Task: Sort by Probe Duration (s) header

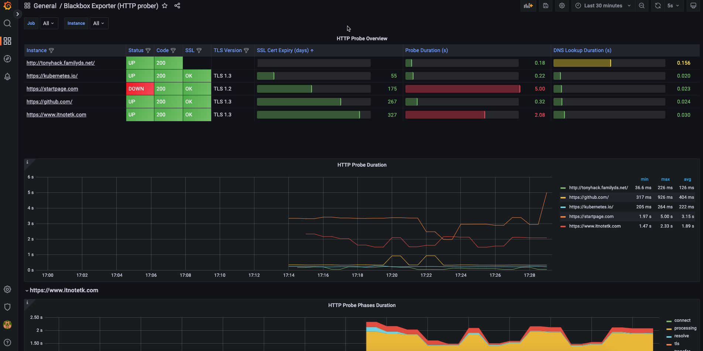Action: point(426,50)
